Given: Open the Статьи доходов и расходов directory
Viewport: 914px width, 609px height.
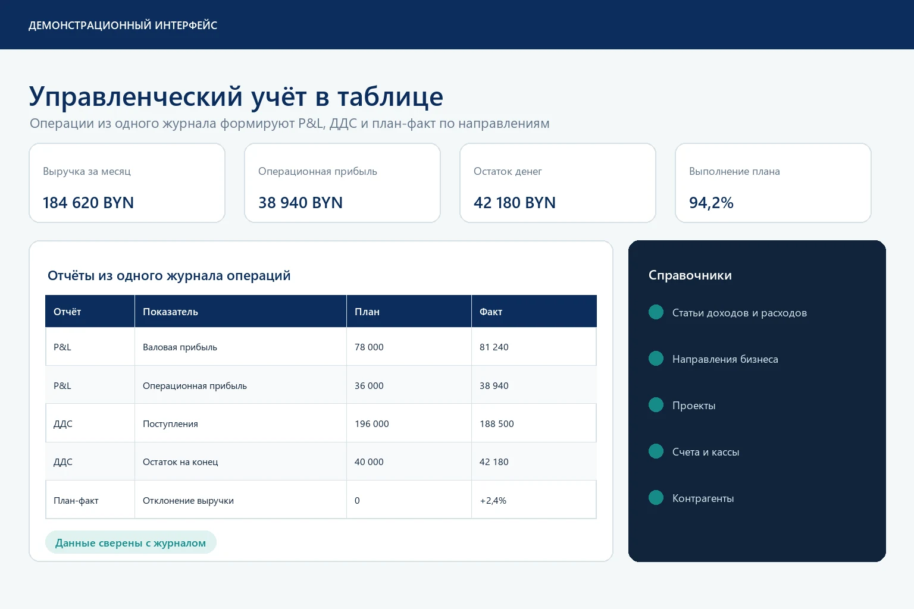Looking at the screenshot, I should click(x=739, y=313).
